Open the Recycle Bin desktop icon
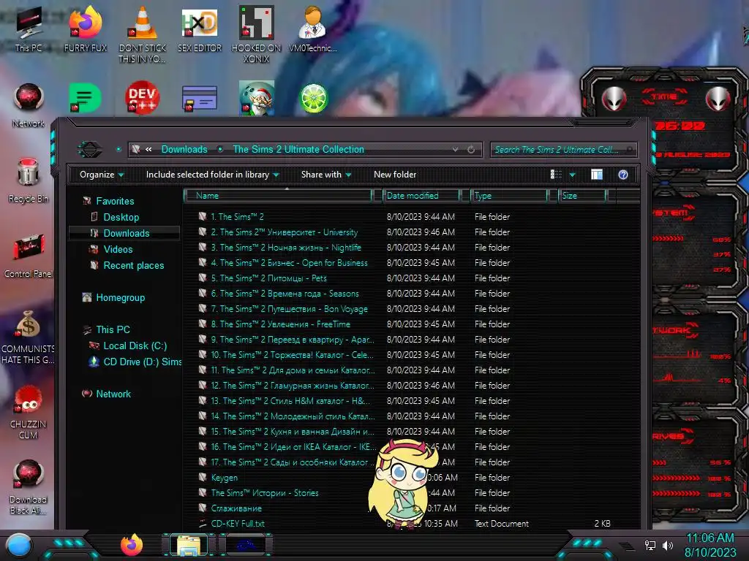 pyautogui.click(x=29, y=180)
